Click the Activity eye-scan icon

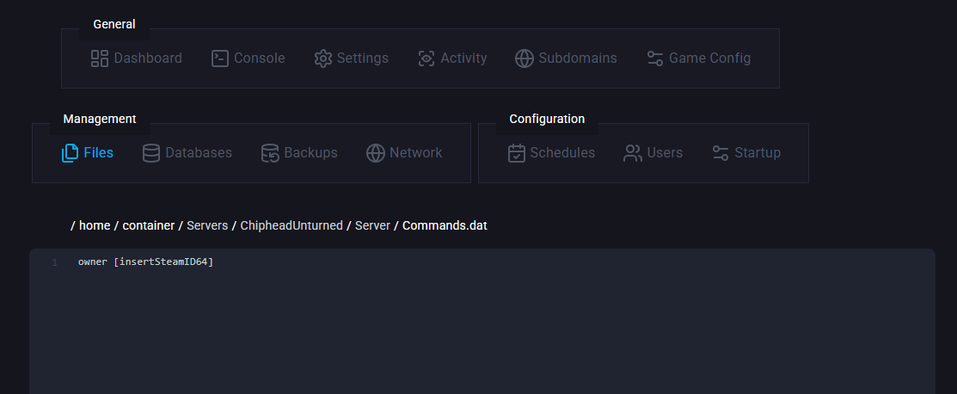426,58
